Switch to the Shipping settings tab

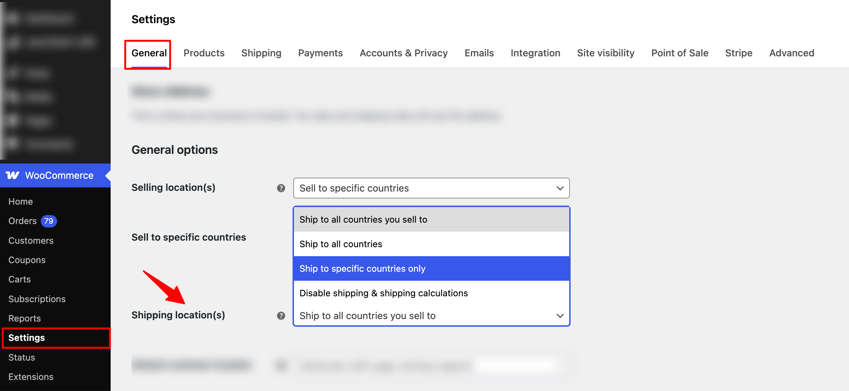[x=261, y=53]
